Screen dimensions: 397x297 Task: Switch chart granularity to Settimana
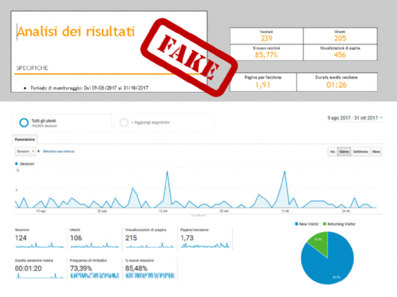point(360,151)
